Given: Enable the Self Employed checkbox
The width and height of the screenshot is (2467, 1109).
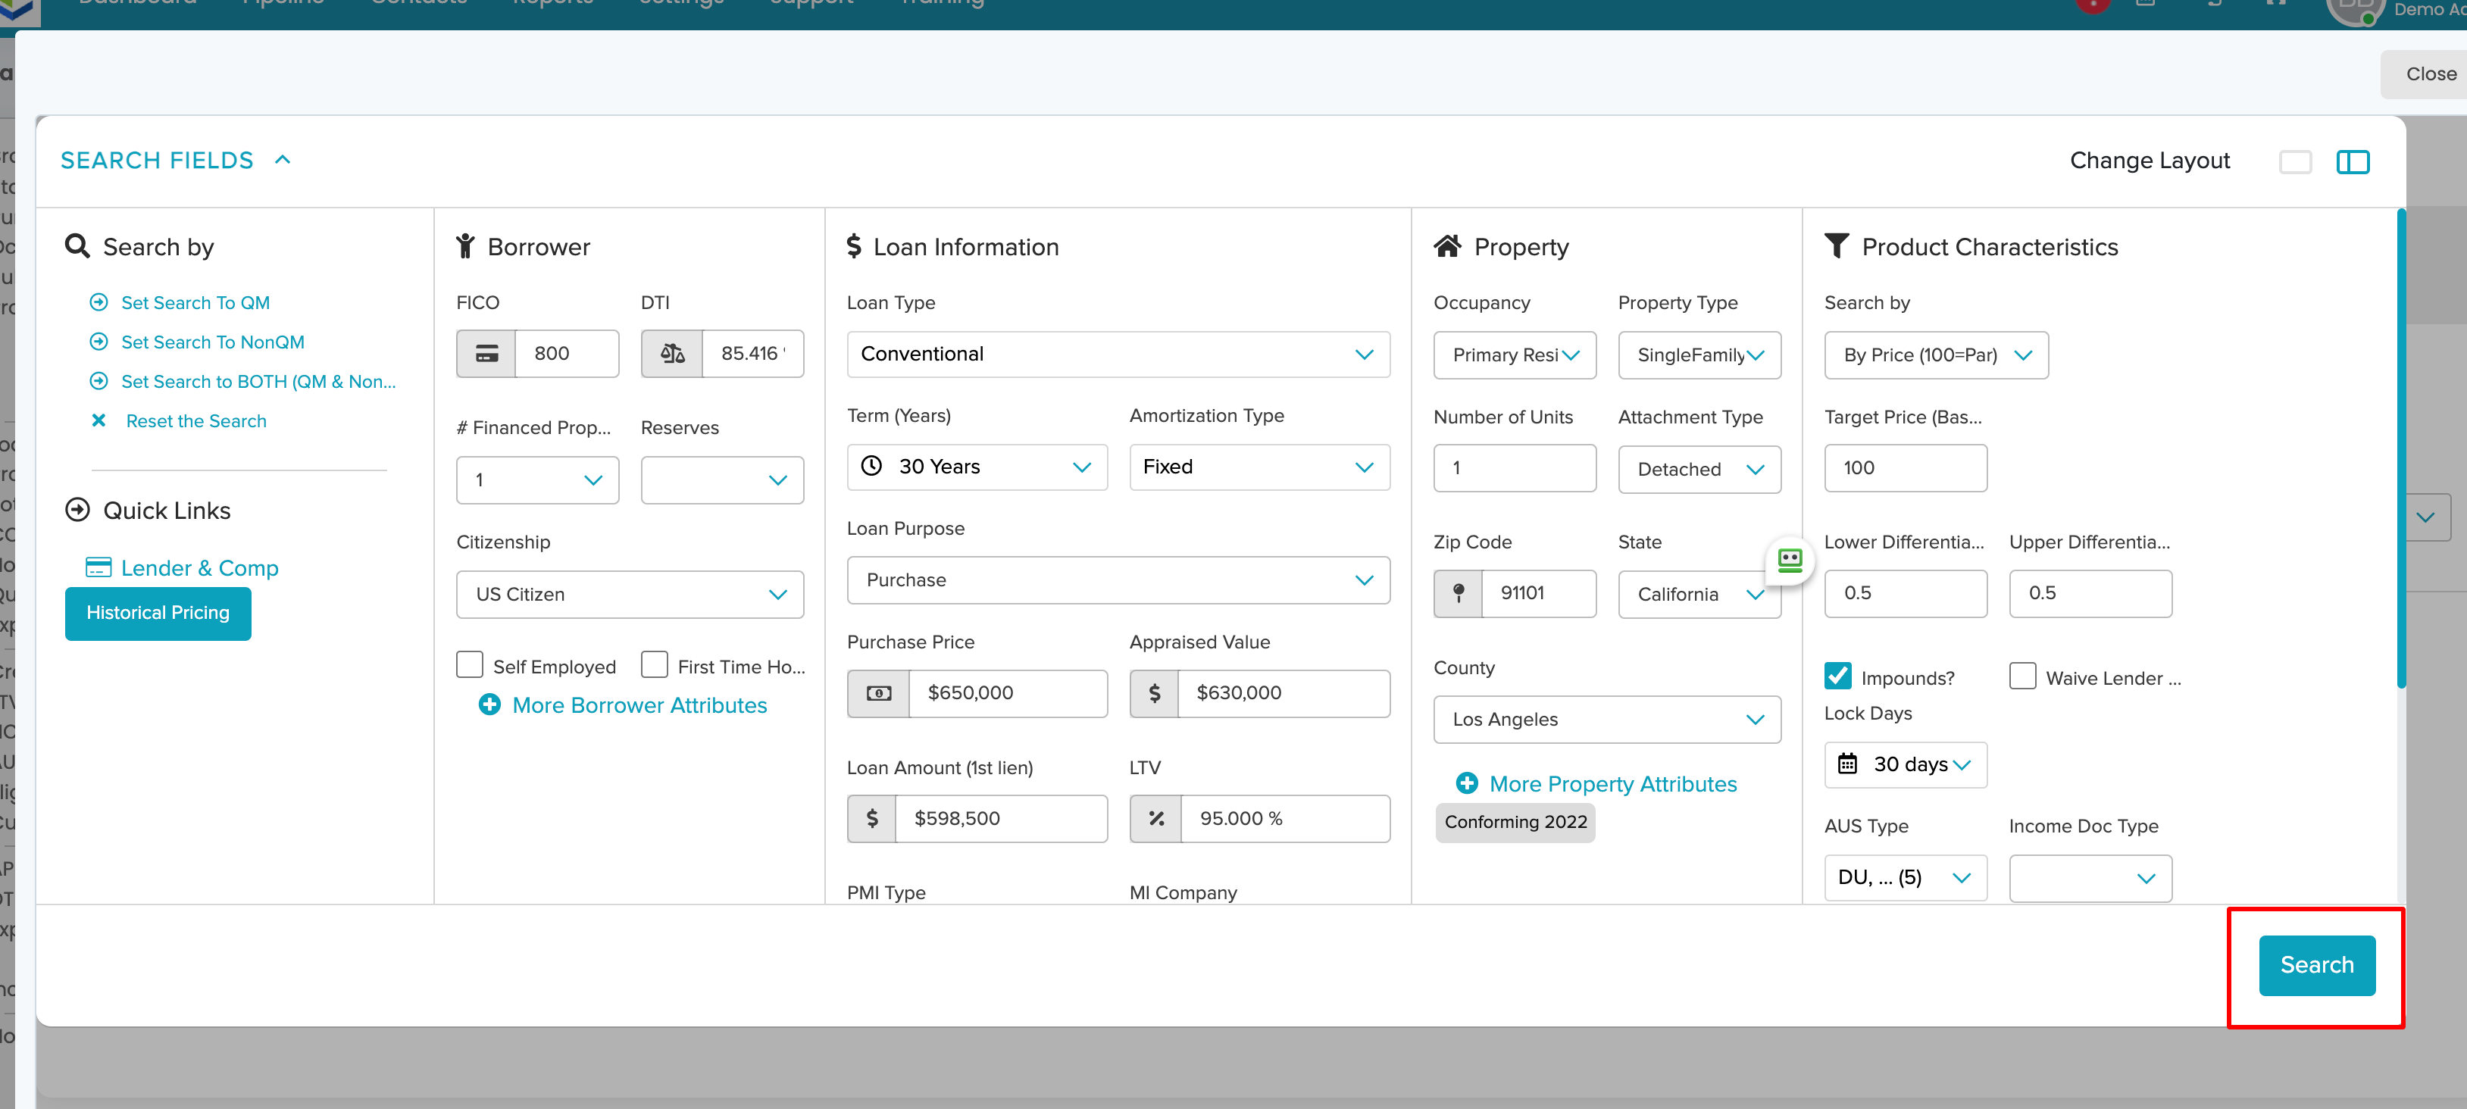Looking at the screenshot, I should coord(469,664).
